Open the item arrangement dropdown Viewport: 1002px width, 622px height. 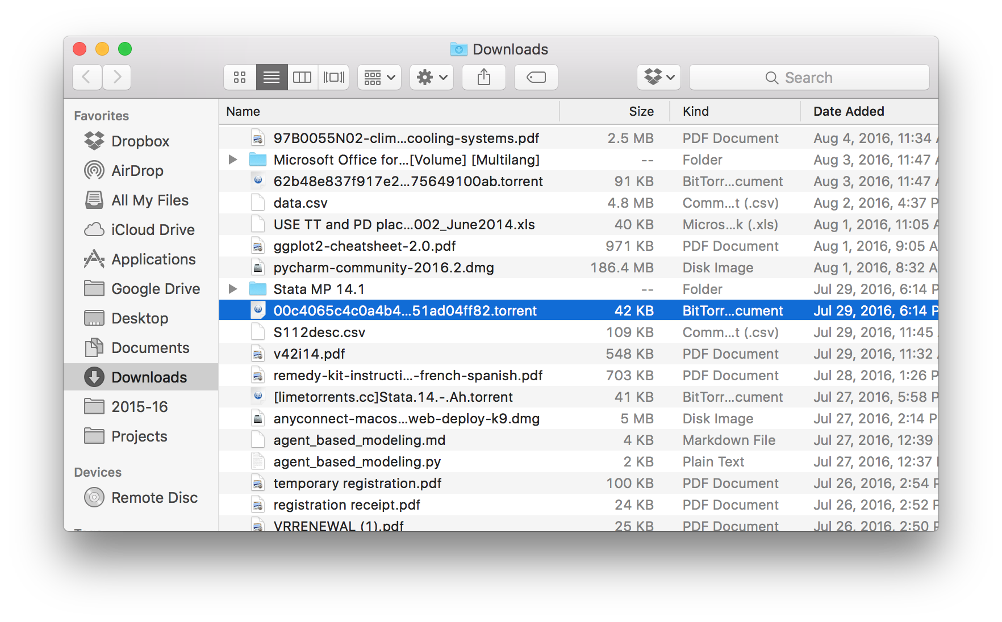(x=379, y=77)
